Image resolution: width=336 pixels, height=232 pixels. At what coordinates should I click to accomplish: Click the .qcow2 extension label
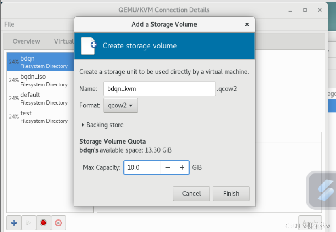click(226, 89)
